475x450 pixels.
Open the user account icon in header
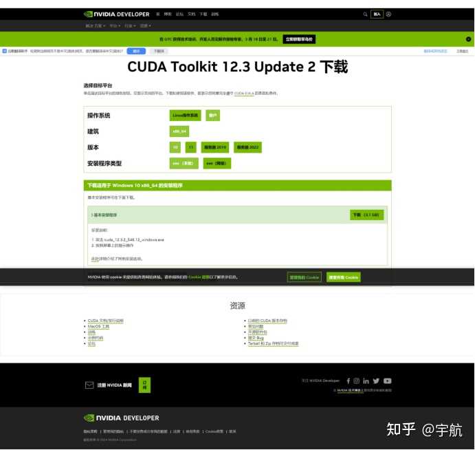[388, 14]
